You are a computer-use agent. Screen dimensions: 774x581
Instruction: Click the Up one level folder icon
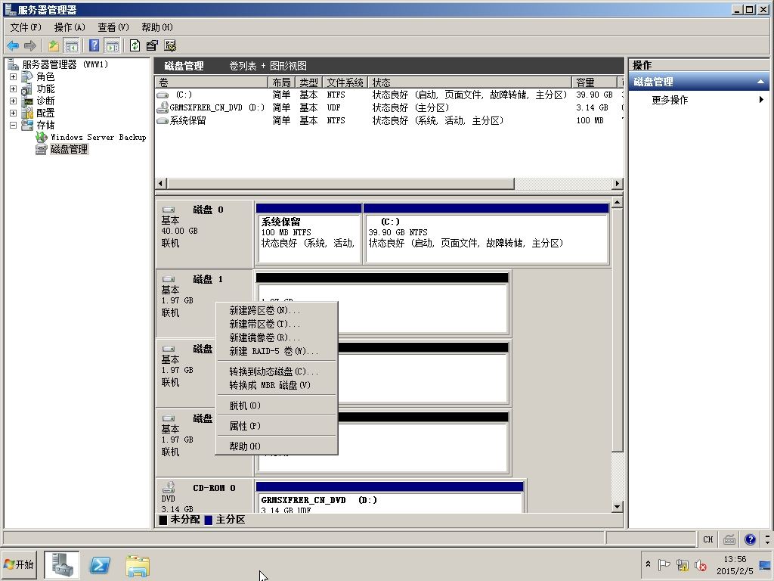point(54,46)
